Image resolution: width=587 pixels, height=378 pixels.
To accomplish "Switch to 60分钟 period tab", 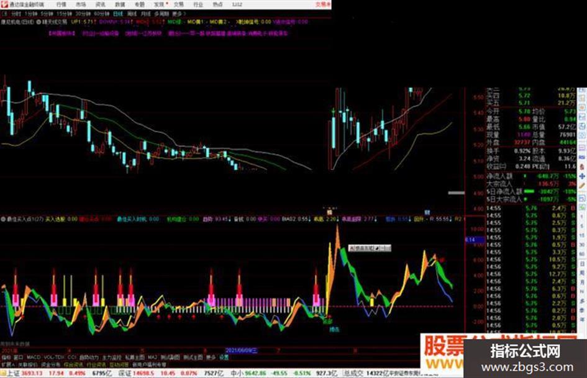I will (x=101, y=14).
